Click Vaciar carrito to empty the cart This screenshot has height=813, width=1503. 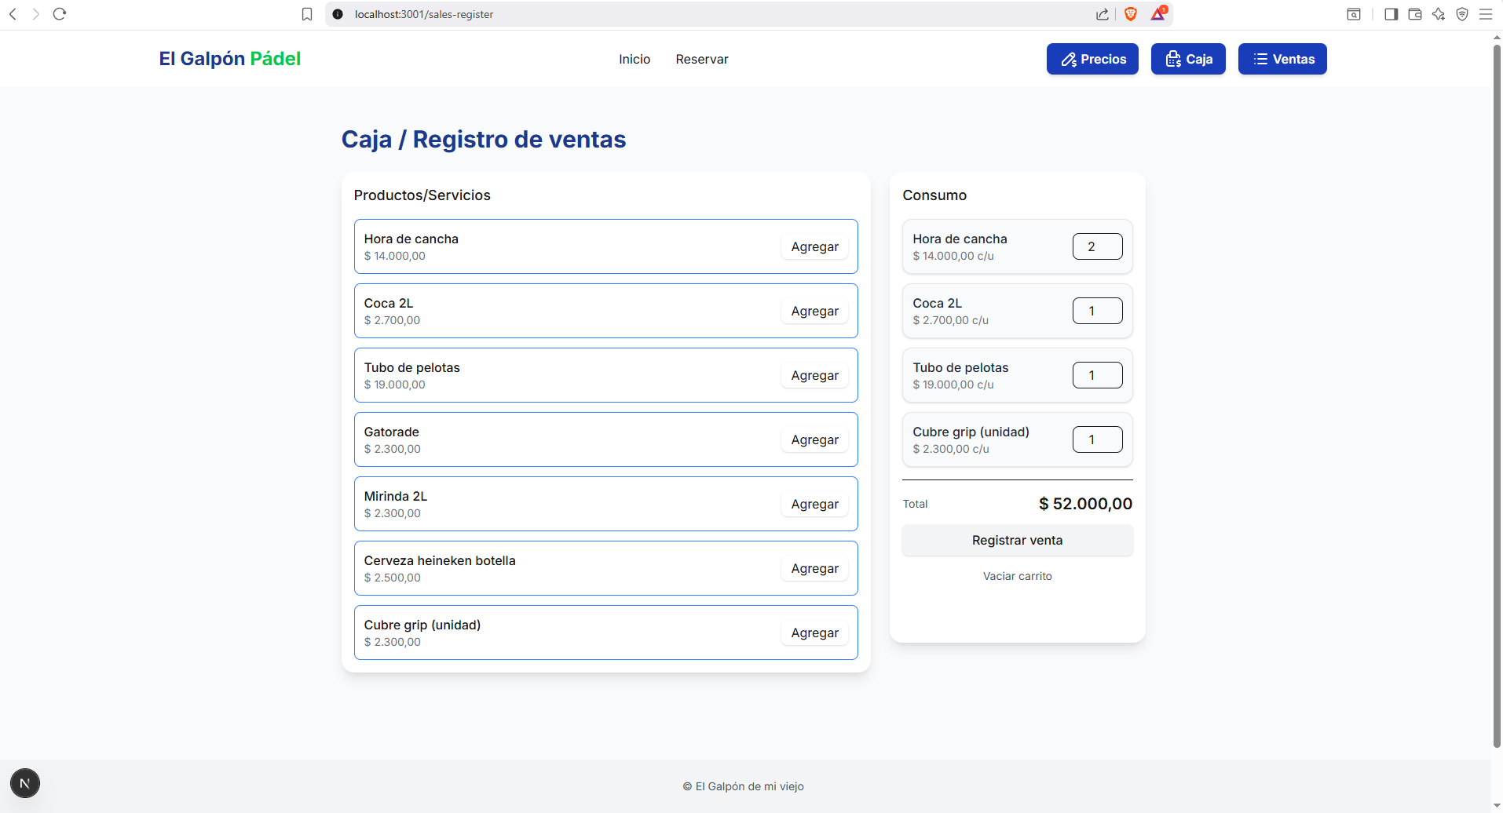point(1017,575)
